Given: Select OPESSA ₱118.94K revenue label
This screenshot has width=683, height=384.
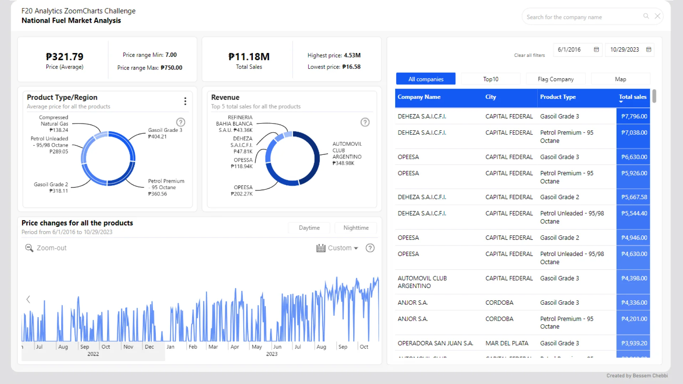Looking at the screenshot, I should coord(242,163).
